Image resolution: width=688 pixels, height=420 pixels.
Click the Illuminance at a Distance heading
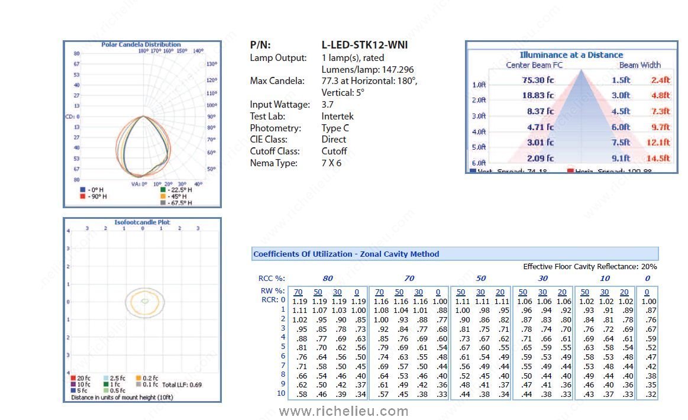571,54
